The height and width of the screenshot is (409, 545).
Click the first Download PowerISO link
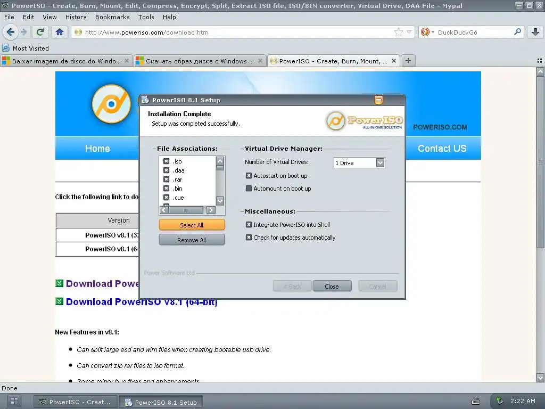tap(103, 283)
